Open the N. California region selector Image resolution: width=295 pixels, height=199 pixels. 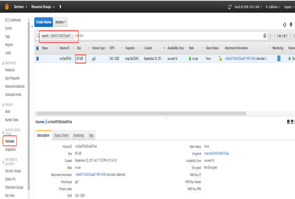coord(273,7)
